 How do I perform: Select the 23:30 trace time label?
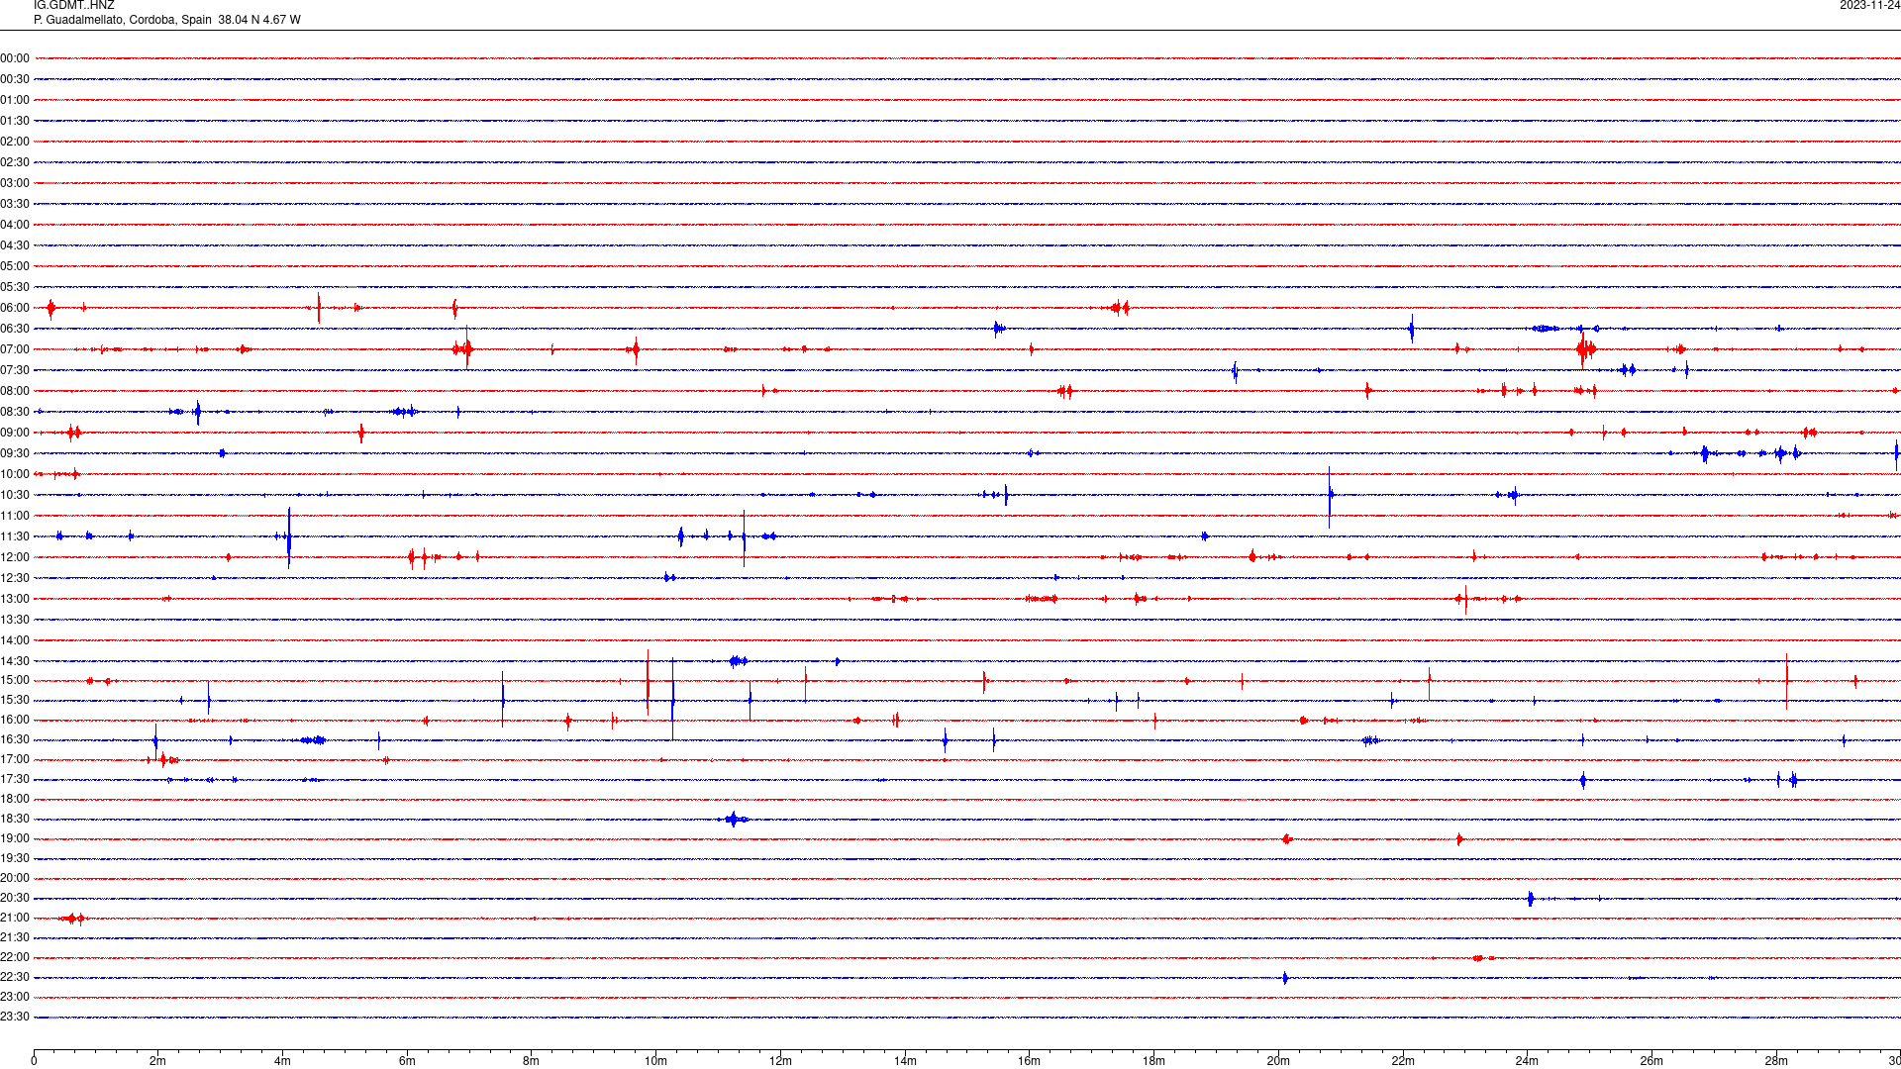pos(15,1018)
